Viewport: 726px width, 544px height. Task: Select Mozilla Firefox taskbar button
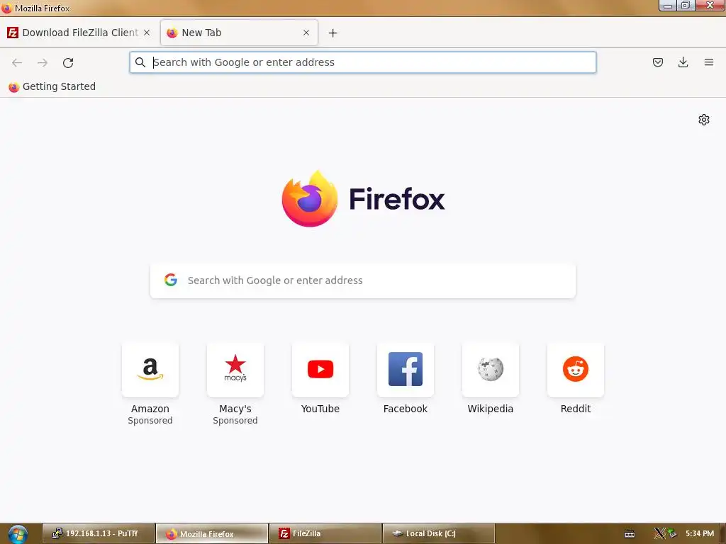tap(211, 534)
